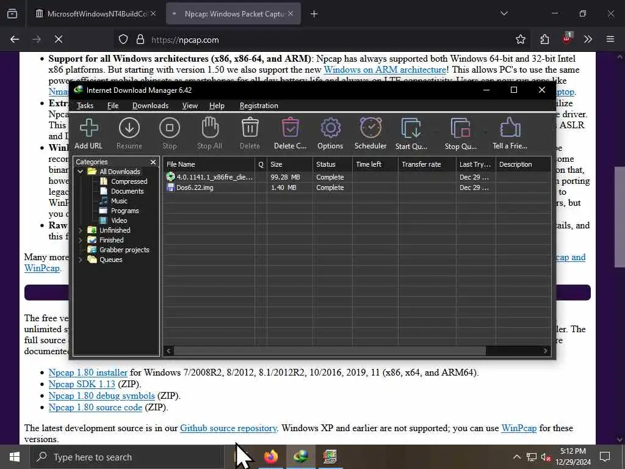Screen dimensions: 625x469
Task: Open the Firefox Extensions puzzle icon
Action: tap(544, 39)
